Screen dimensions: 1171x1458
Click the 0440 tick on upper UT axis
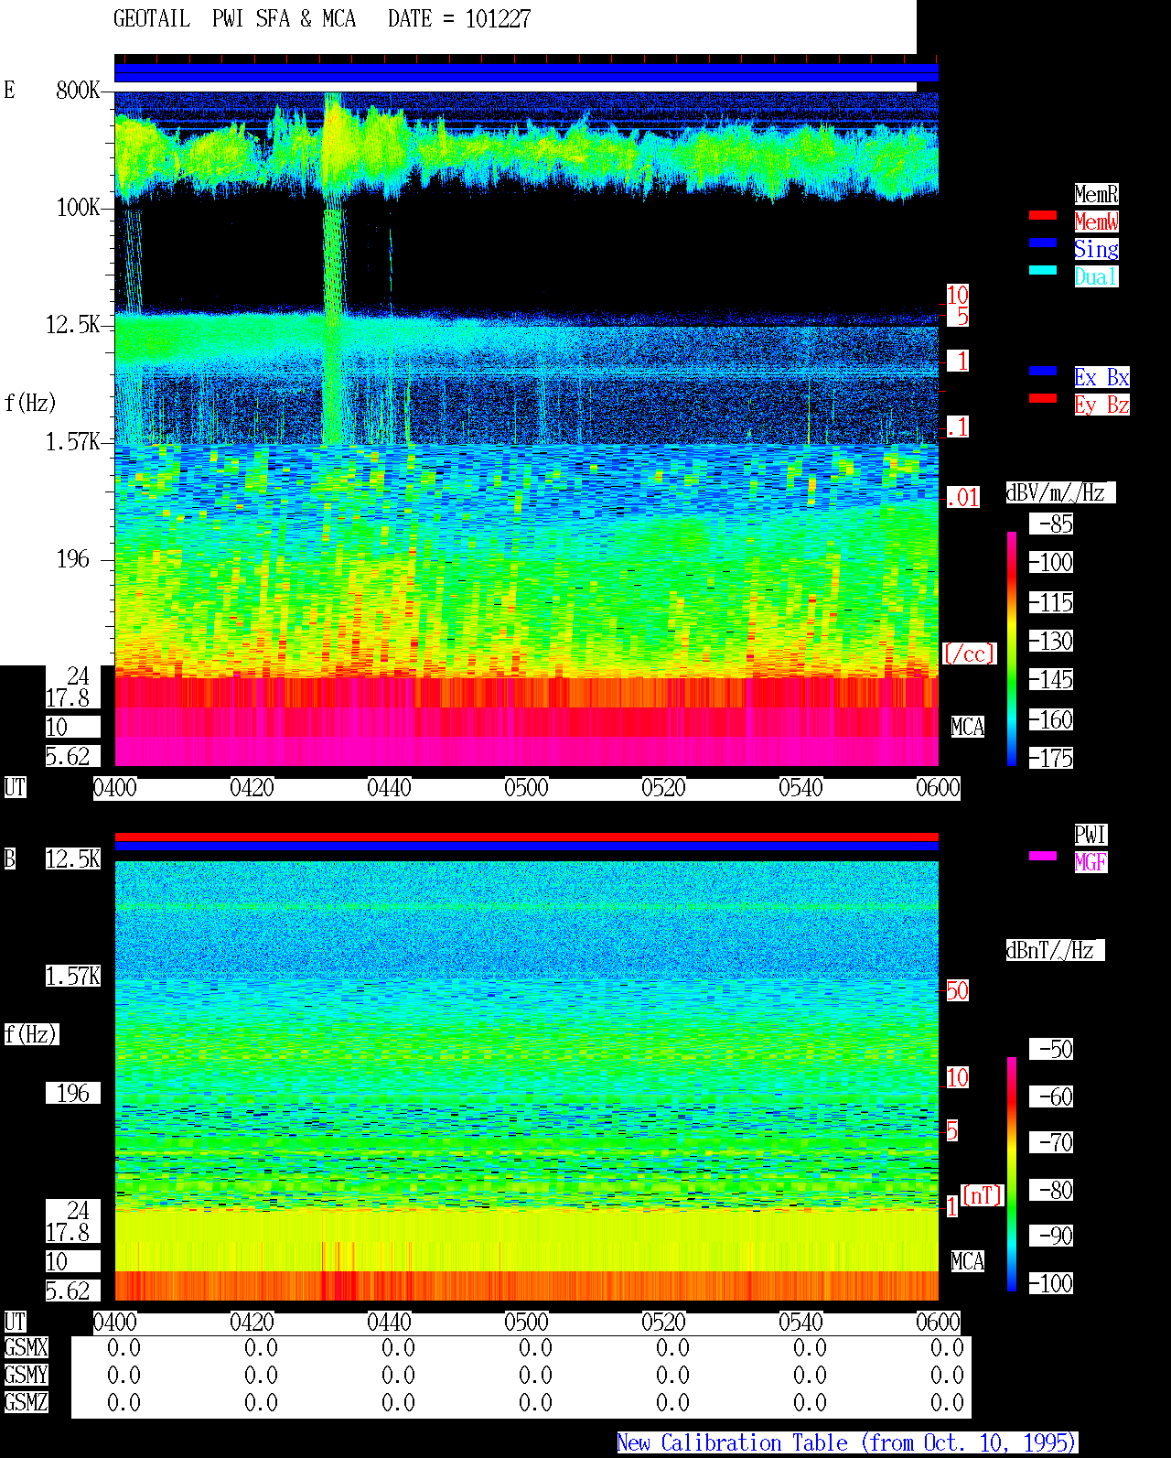[x=389, y=788]
